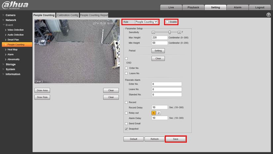Click the Logout tab
Image resolution: width=273 pixels, height=154 pixels.
point(260,8)
